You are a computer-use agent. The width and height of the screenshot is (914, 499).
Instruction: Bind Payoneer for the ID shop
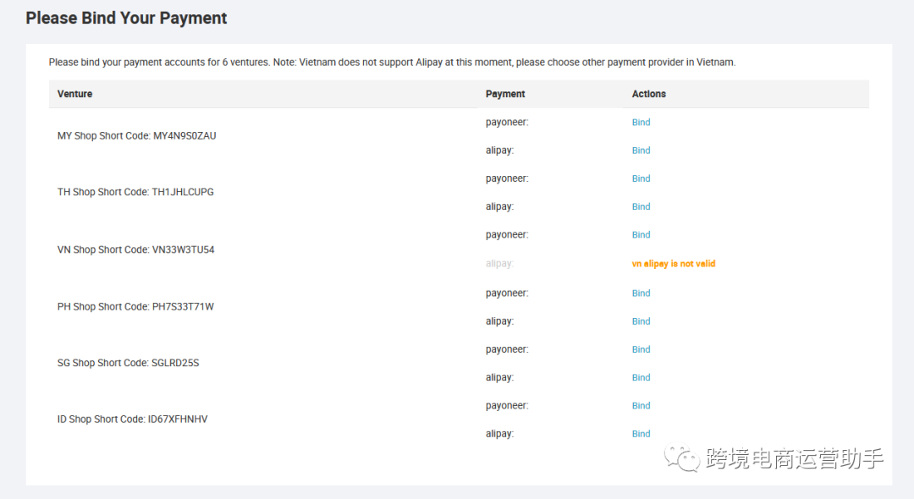pos(641,406)
